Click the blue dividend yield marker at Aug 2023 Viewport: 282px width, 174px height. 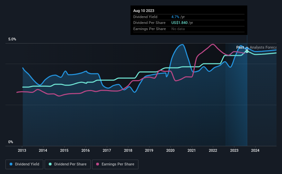click(x=247, y=48)
